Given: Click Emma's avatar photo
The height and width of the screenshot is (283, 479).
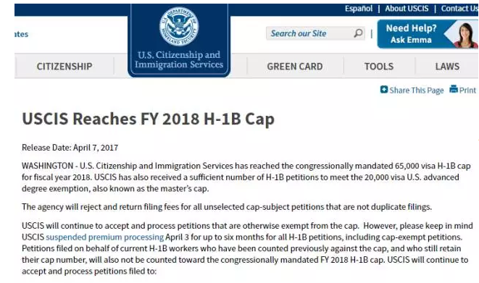Looking at the screenshot, I should 465,35.
